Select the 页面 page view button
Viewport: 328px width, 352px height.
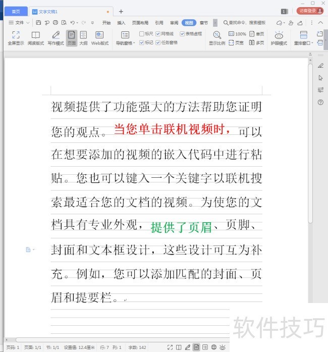coord(72,38)
